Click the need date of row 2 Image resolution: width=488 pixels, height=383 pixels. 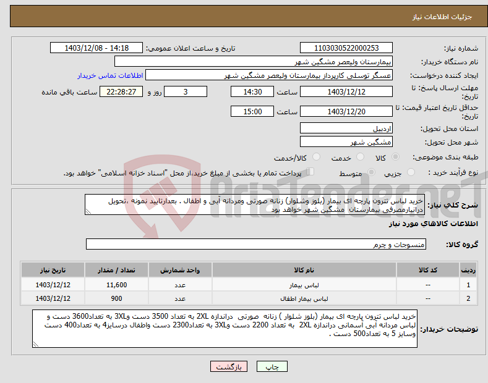tap(53, 298)
